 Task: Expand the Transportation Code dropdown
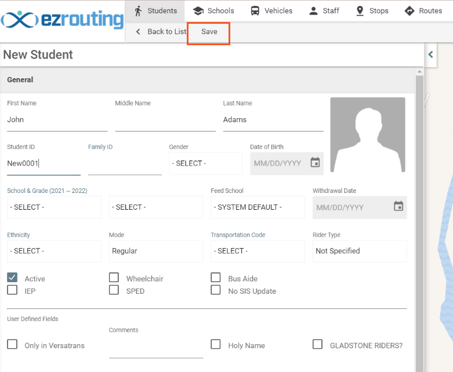(x=258, y=251)
